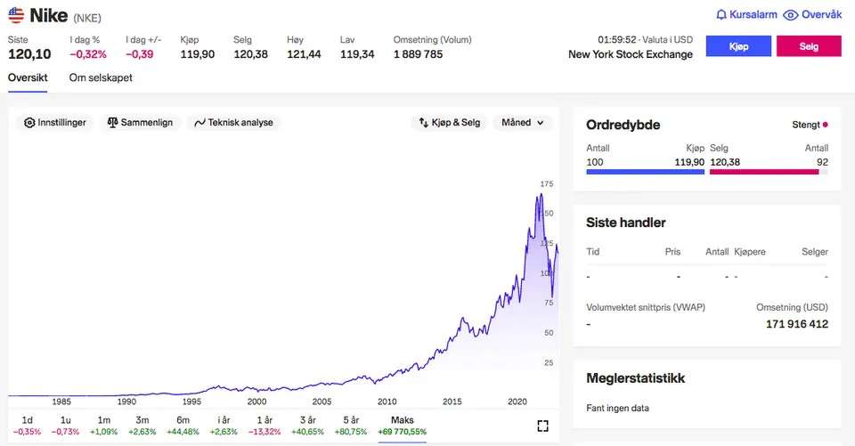Click the pink Selg button

coord(809,46)
